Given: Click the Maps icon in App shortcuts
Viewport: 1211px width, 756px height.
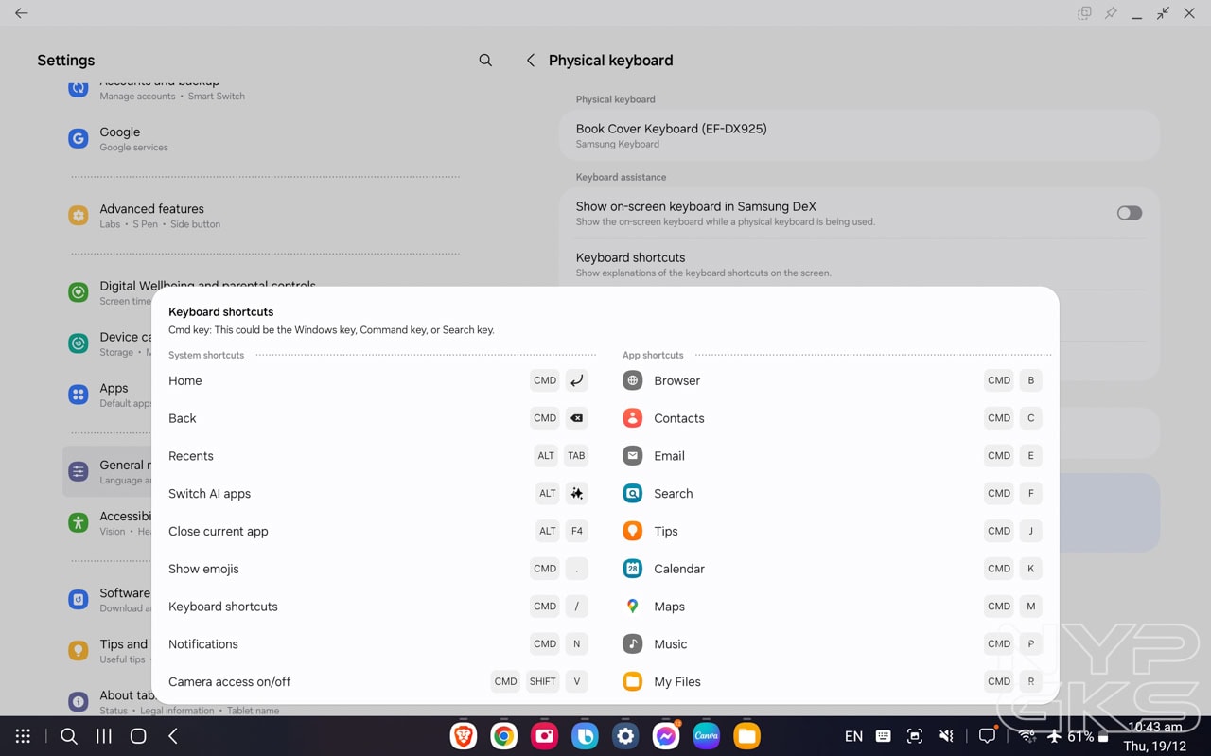Looking at the screenshot, I should coord(632,607).
